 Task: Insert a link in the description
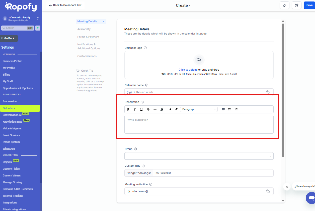tap(155, 109)
